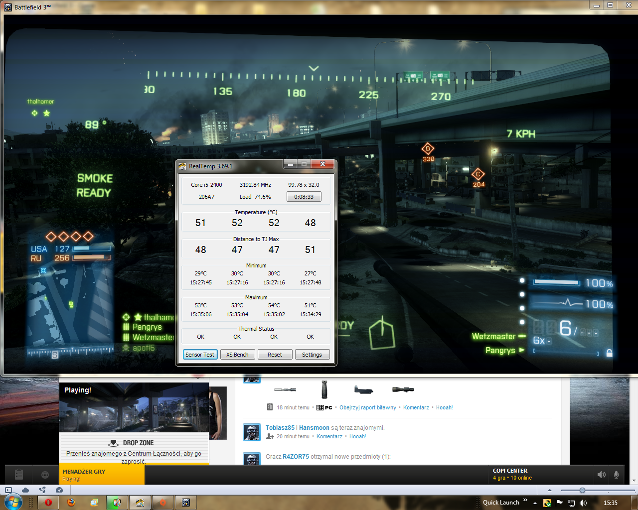Adjust the Opera zoom slider
Image resolution: width=638 pixels, height=510 pixels.
pyautogui.click(x=582, y=491)
